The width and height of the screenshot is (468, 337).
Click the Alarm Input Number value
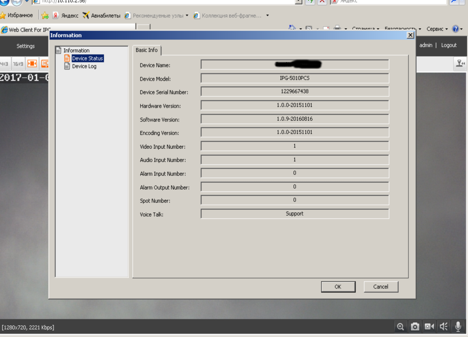click(x=295, y=173)
